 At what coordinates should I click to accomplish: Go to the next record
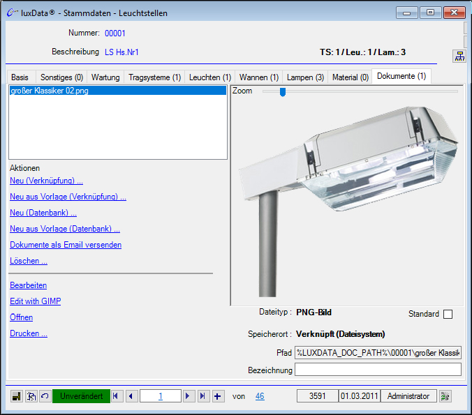[189, 396]
